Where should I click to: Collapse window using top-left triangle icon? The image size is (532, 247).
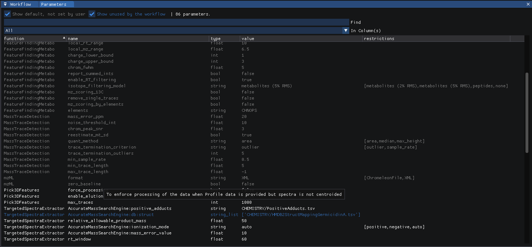coord(5,4)
